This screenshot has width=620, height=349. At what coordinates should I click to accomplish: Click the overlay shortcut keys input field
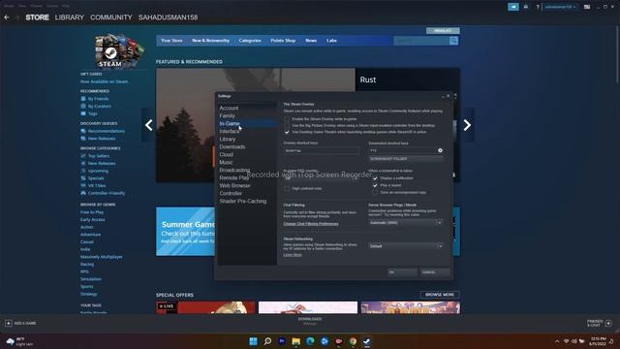click(321, 151)
